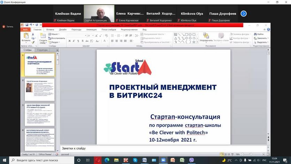Screen dimensions: 291x164
Task: Select the right arrow shape in gallery
Action: point(186,38)
